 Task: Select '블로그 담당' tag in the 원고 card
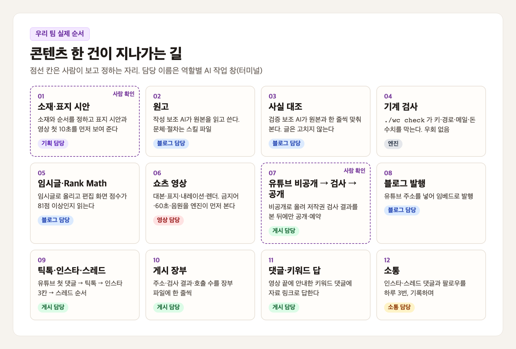(x=171, y=143)
